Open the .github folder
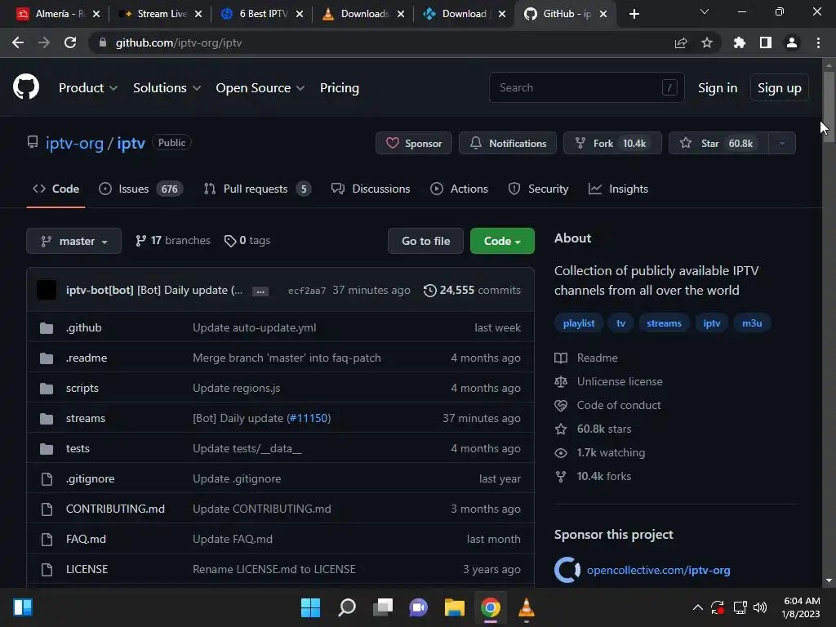The image size is (836, 627). pos(84,328)
